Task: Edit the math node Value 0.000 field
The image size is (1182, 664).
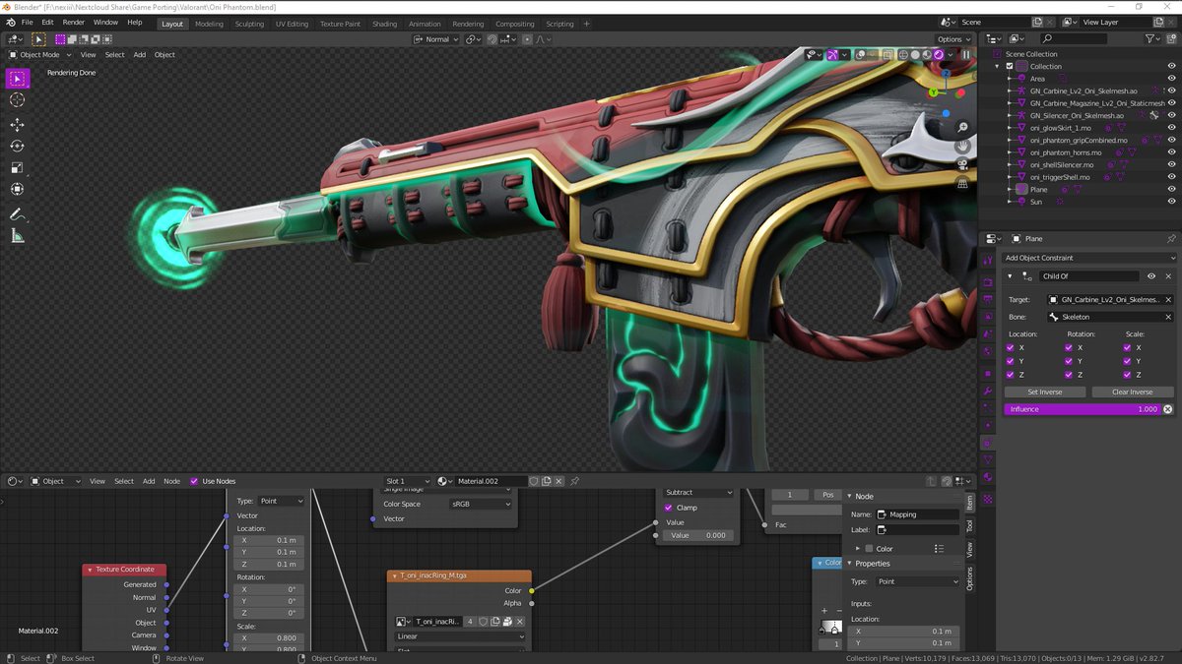Action: coord(697,535)
